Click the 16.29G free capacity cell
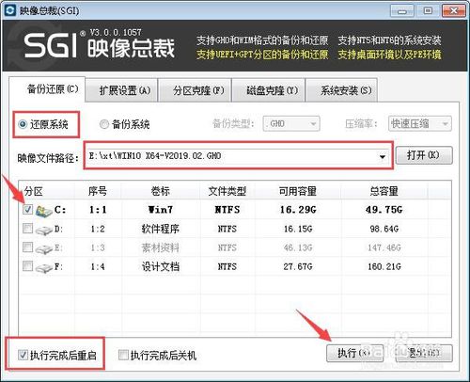Screen dimensions: 470x382 [x=298, y=210]
